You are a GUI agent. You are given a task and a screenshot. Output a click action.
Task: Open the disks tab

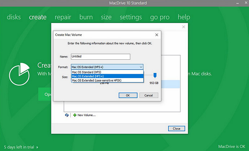coord(14,17)
